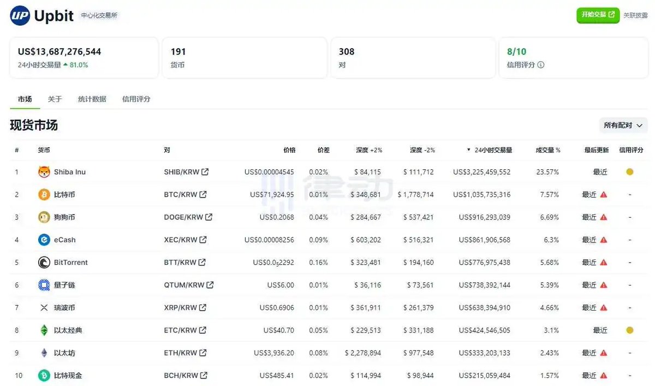Open the 关联披露 link
This screenshot has width=655, height=386.
click(x=635, y=16)
